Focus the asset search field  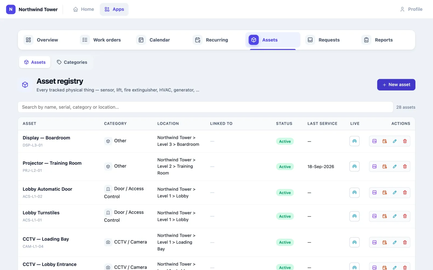click(x=205, y=107)
